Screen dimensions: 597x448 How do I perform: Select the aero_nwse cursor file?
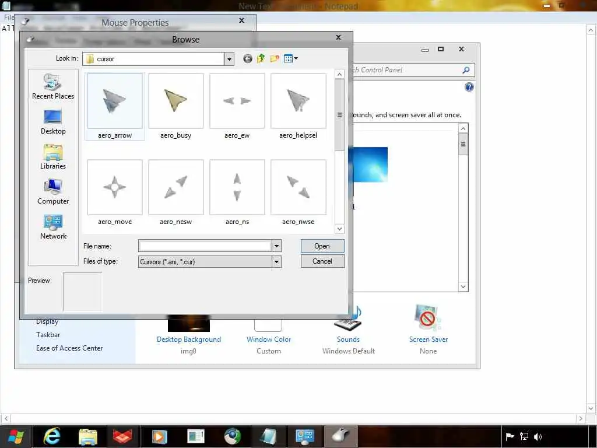pos(298,192)
